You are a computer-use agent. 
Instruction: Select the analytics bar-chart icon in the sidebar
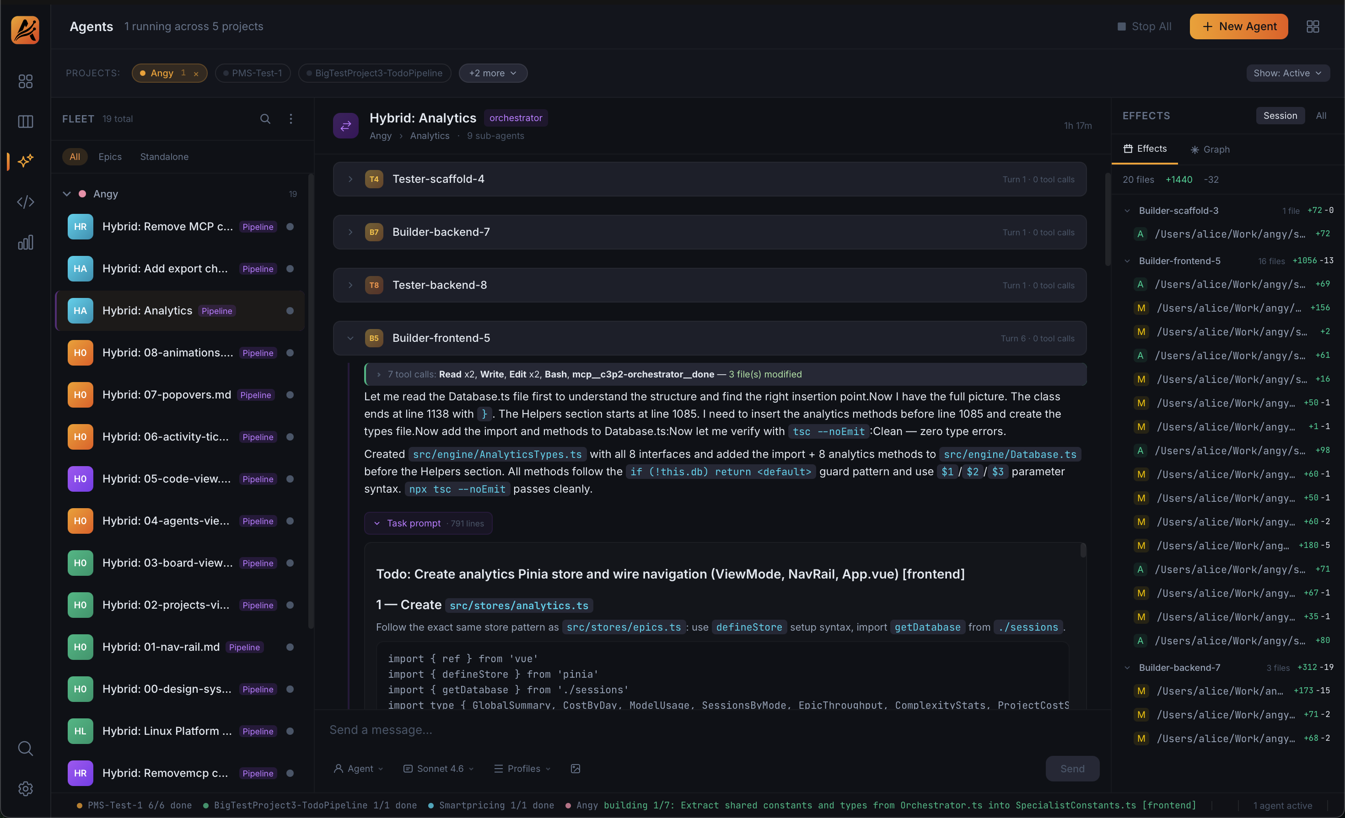25,242
